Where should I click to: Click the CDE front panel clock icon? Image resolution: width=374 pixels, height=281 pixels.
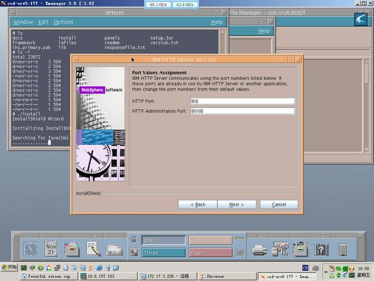pyautogui.click(x=30, y=248)
